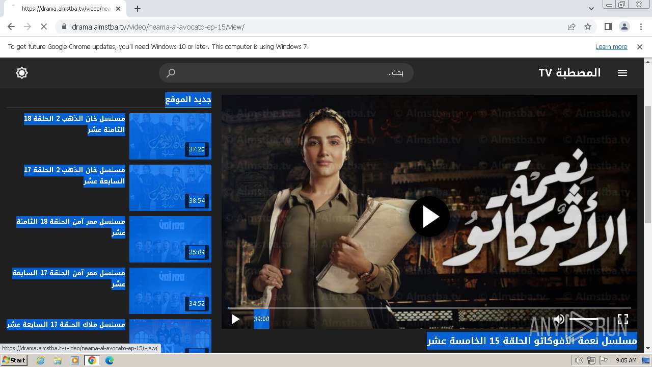Open ممر آمن الحلقة 18 thumbnail

170,239
